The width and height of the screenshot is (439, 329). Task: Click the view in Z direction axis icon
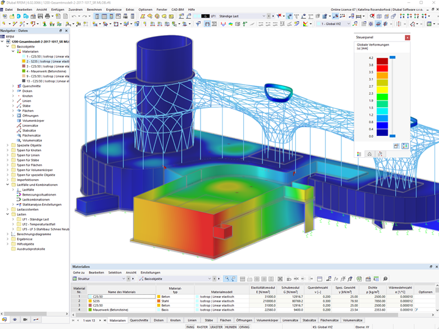pyautogui.click(x=416, y=16)
